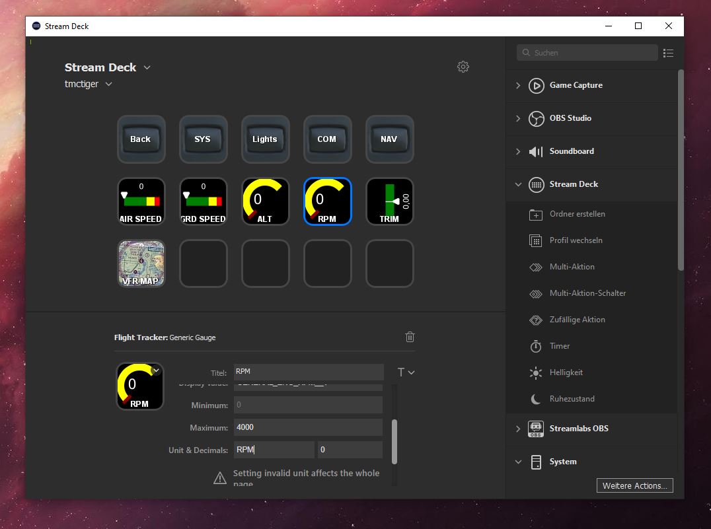
Task: Collapse the Stream Deck actions category
Action: click(518, 184)
